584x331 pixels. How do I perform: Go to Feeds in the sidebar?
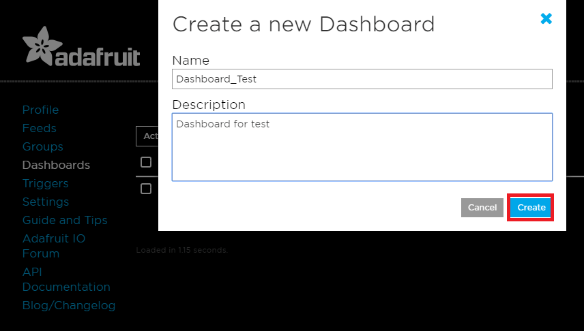tap(39, 128)
